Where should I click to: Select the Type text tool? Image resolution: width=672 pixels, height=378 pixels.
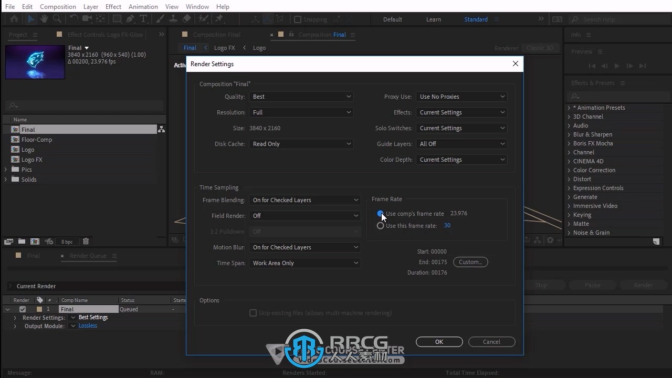coord(143,19)
